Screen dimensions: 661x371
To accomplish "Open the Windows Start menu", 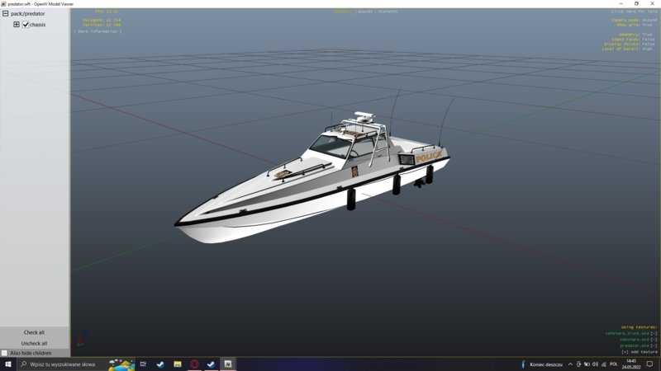I will (x=8, y=364).
